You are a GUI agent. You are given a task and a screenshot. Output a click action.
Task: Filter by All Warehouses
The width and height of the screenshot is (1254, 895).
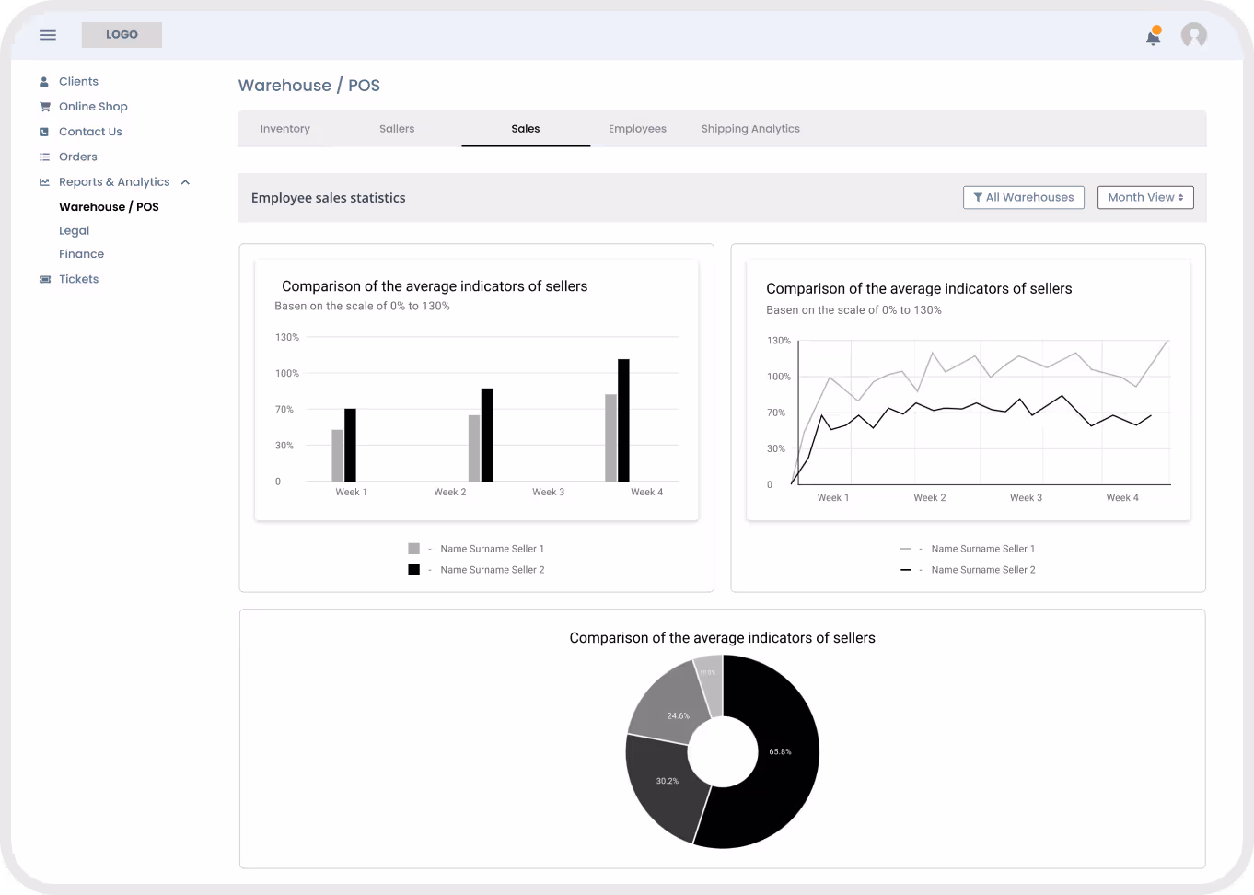click(x=1024, y=197)
